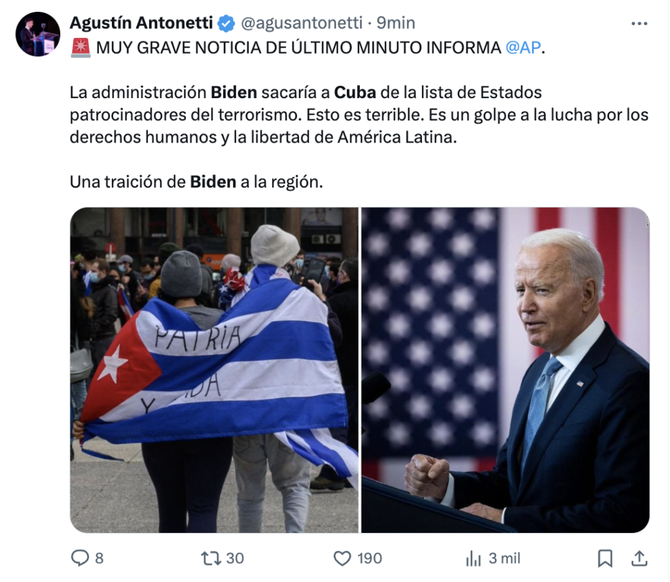The image size is (670, 582).
Task: Open the author name Agustín Antonetti
Action: (x=141, y=23)
